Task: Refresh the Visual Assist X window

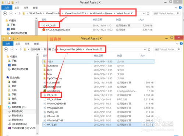Action: 149,50
